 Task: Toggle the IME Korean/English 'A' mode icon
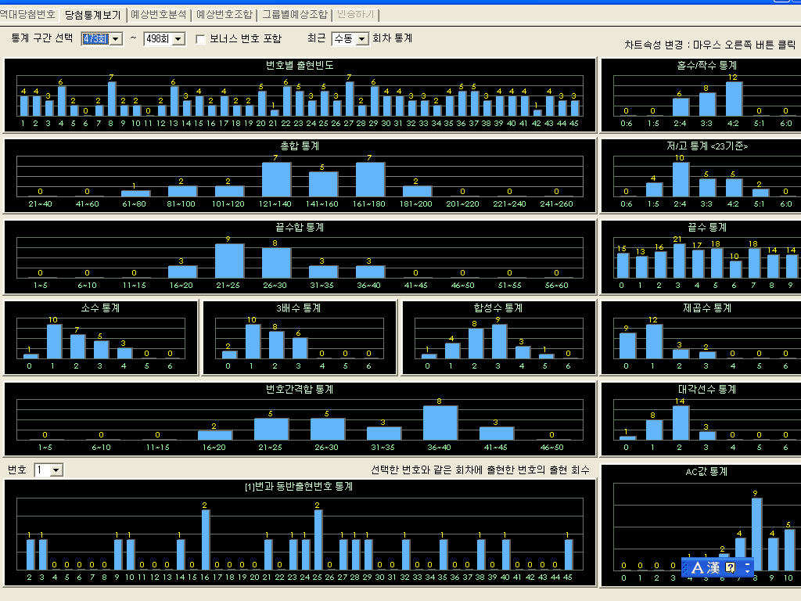click(x=699, y=568)
